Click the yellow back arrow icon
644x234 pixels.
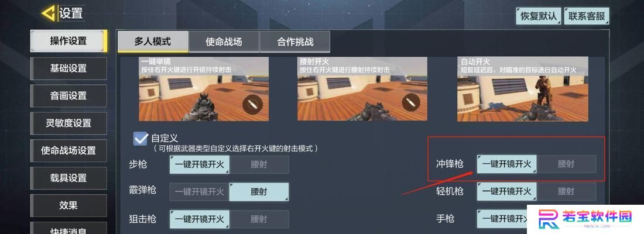tap(50, 13)
